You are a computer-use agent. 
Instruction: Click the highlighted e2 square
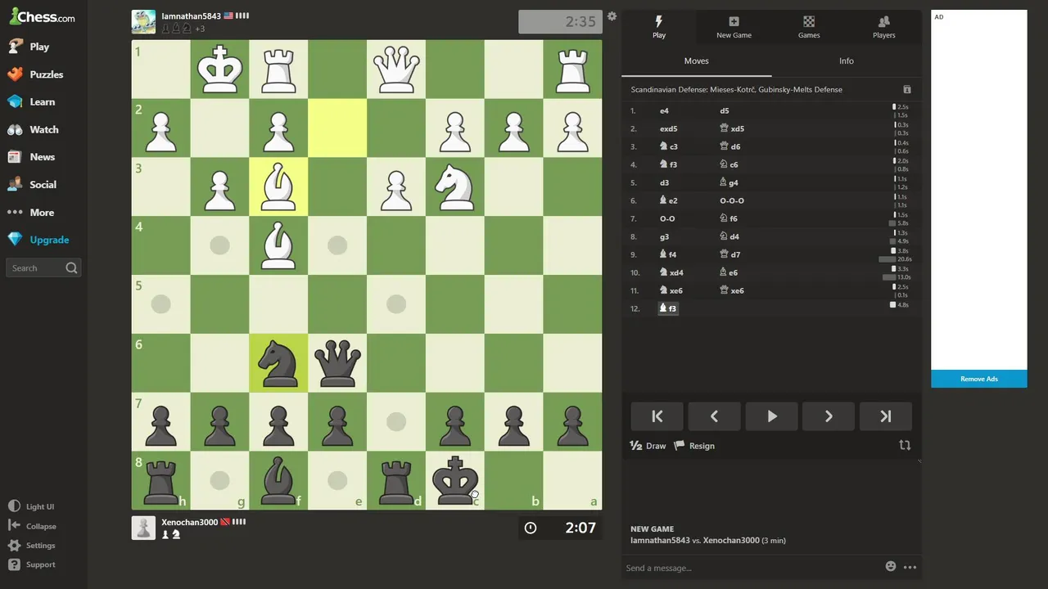coord(337,128)
